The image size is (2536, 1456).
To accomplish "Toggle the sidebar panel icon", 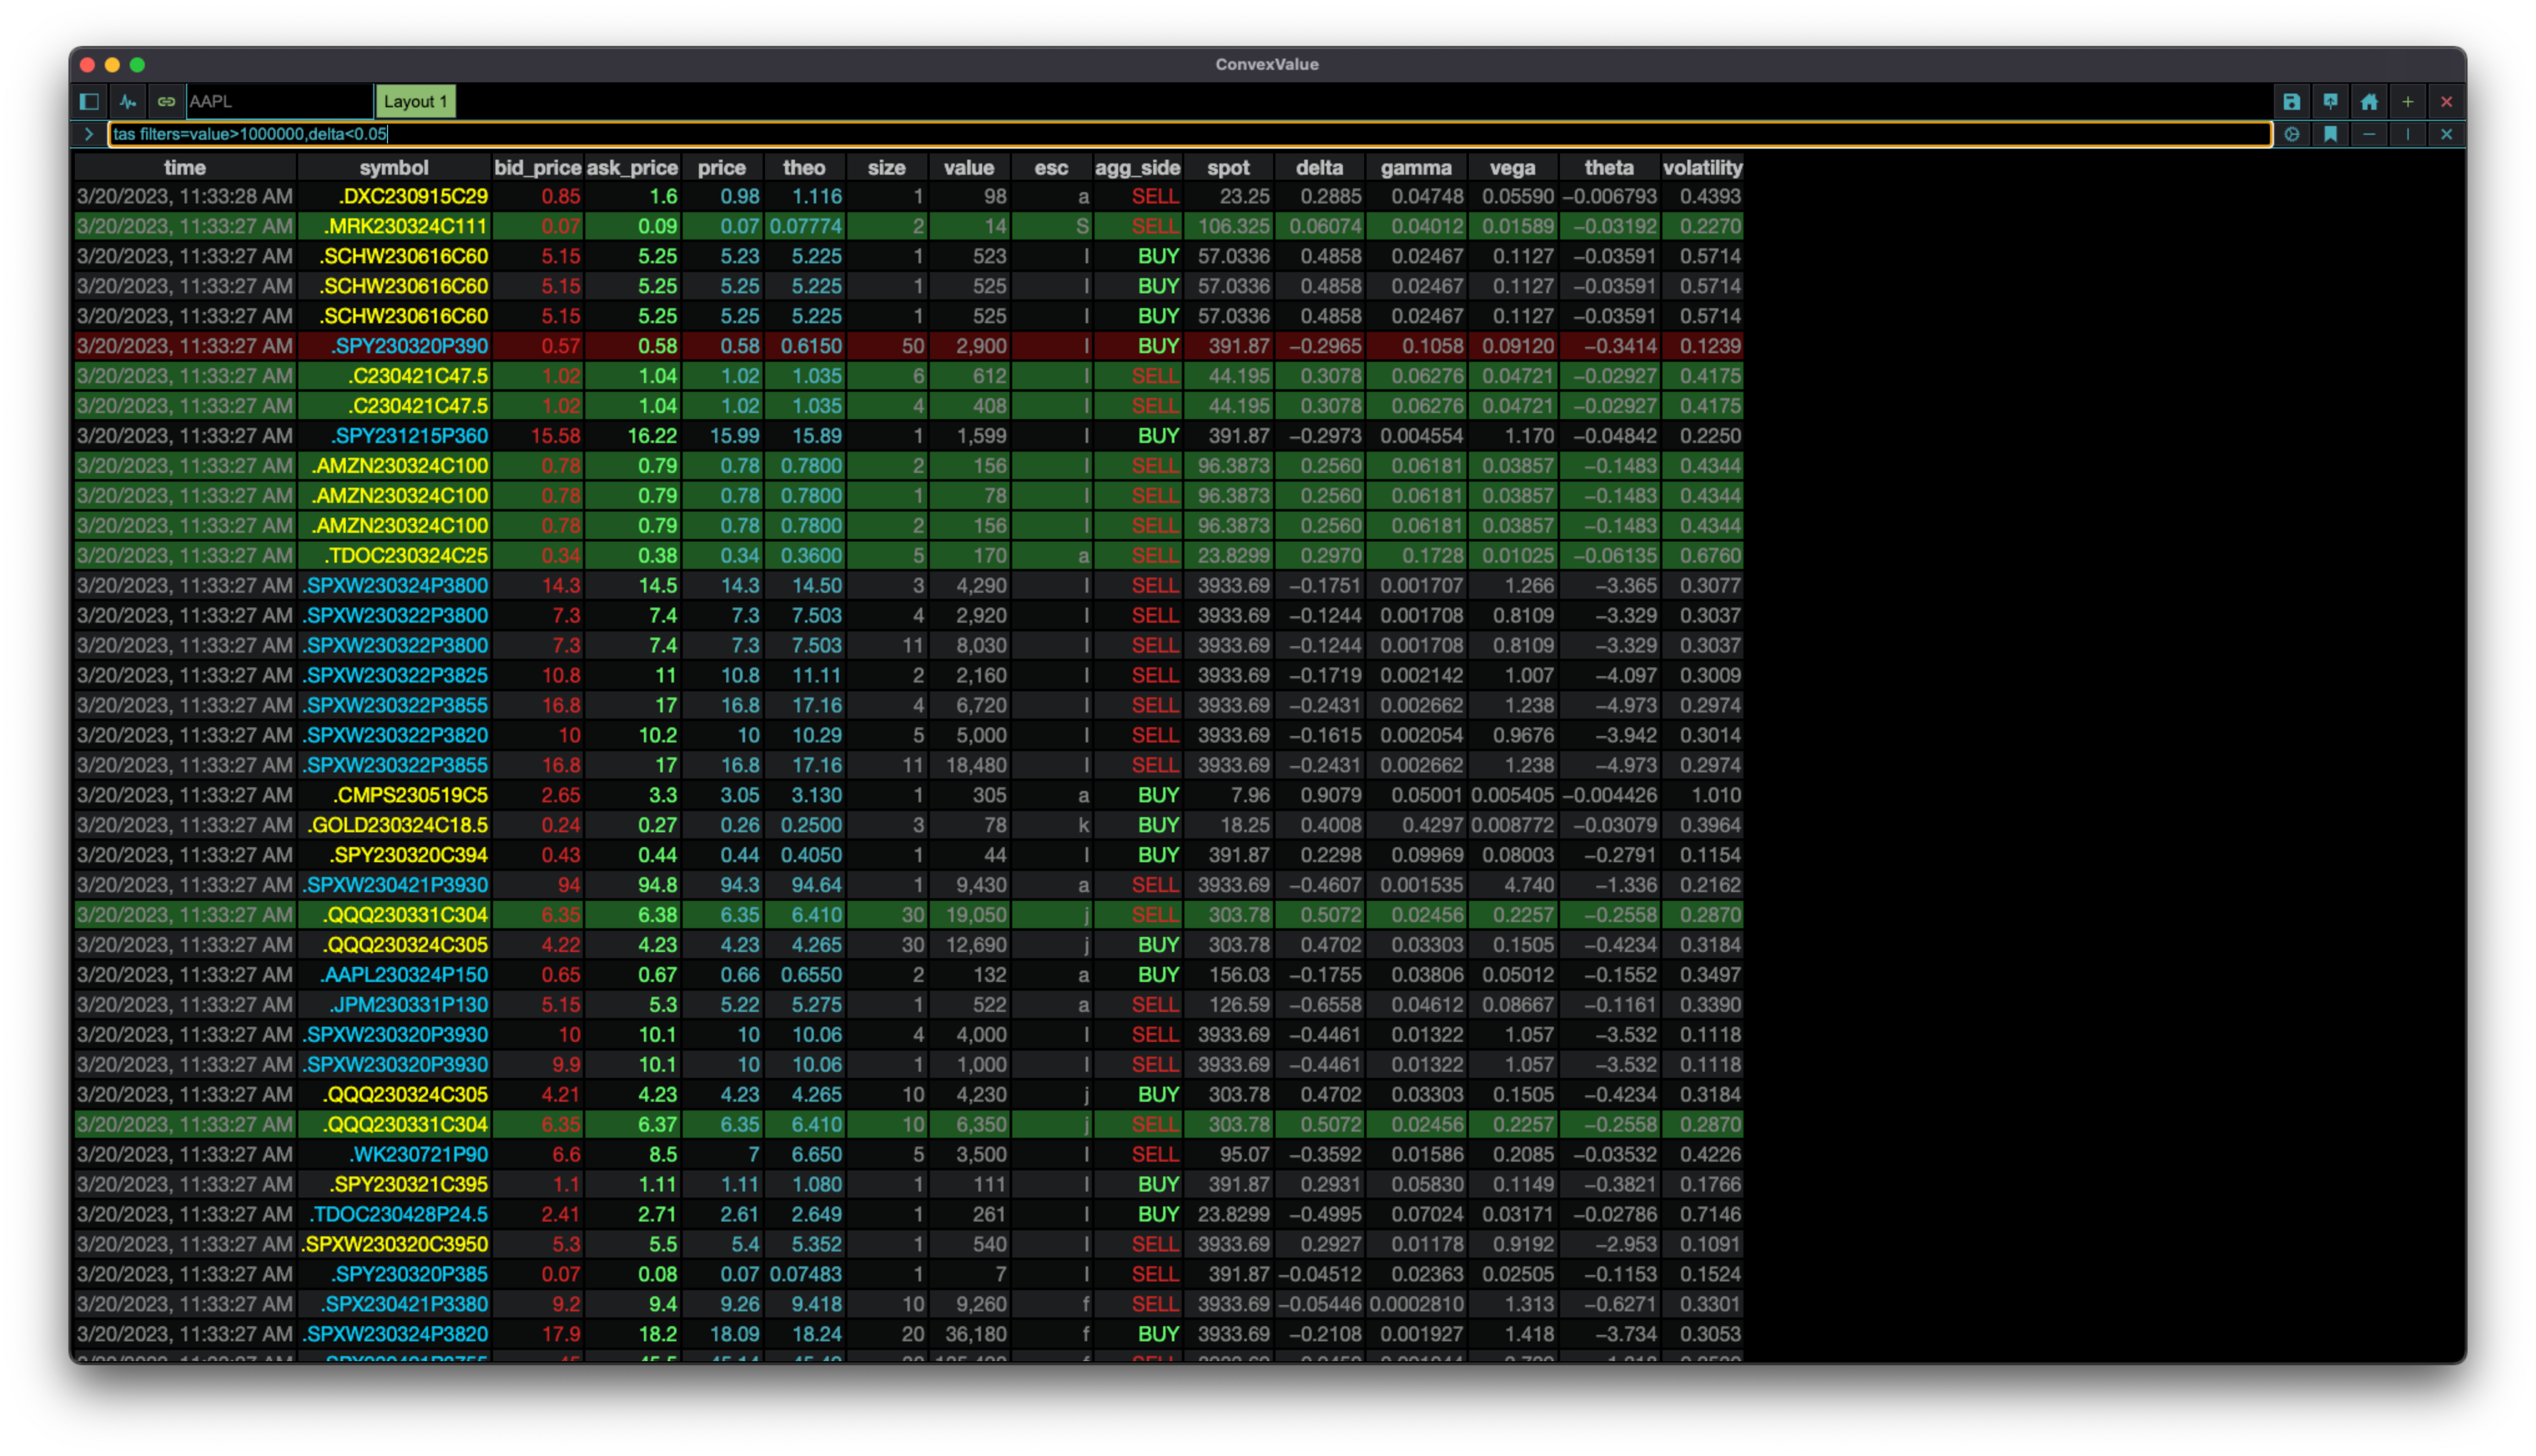I will 89,101.
